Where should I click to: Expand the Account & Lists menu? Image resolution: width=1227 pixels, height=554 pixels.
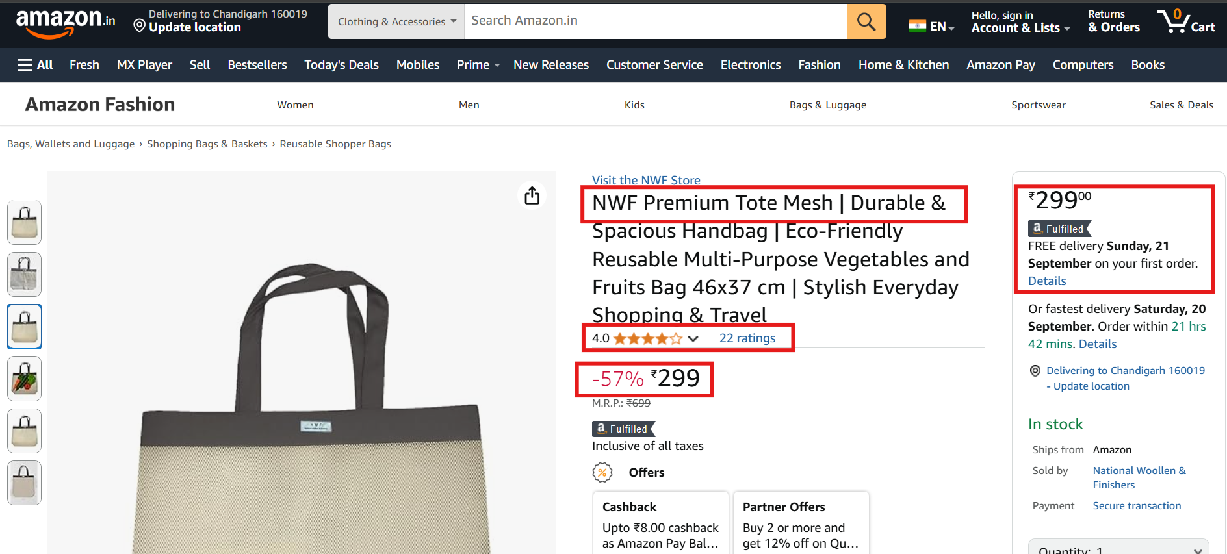(1020, 21)
